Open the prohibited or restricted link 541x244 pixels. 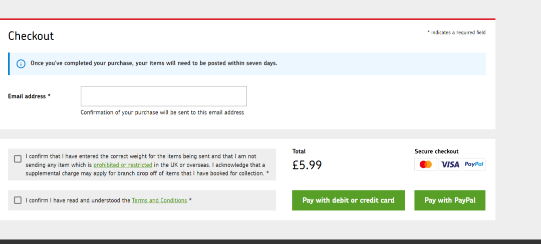pyautogui.click(x=123, y=165)
